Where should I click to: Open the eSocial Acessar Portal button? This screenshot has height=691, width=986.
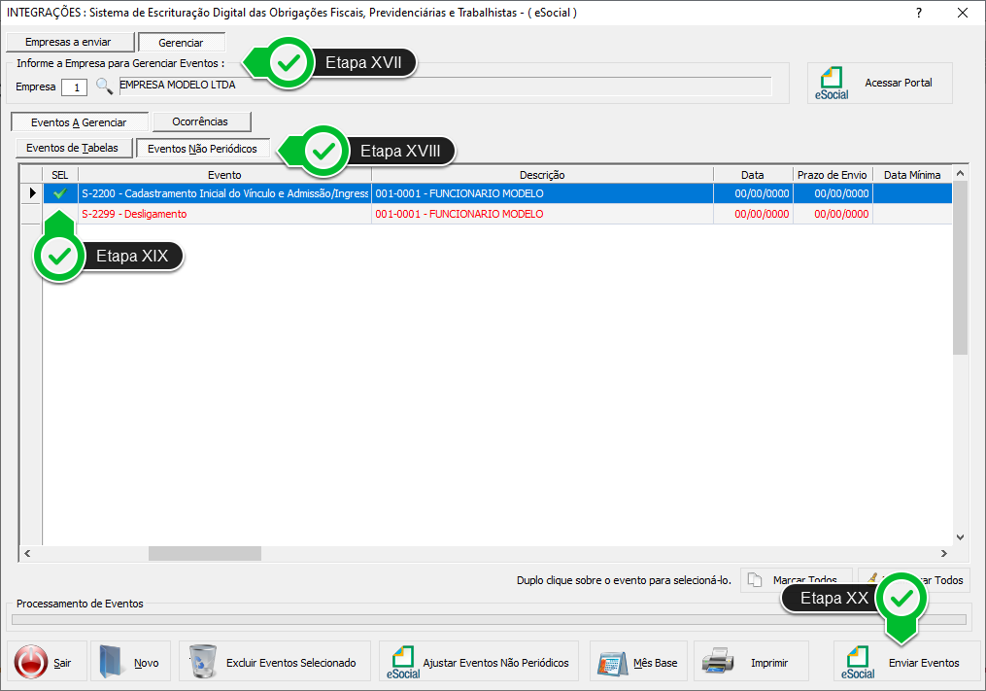pyautogui.click(x=880, y=84)
